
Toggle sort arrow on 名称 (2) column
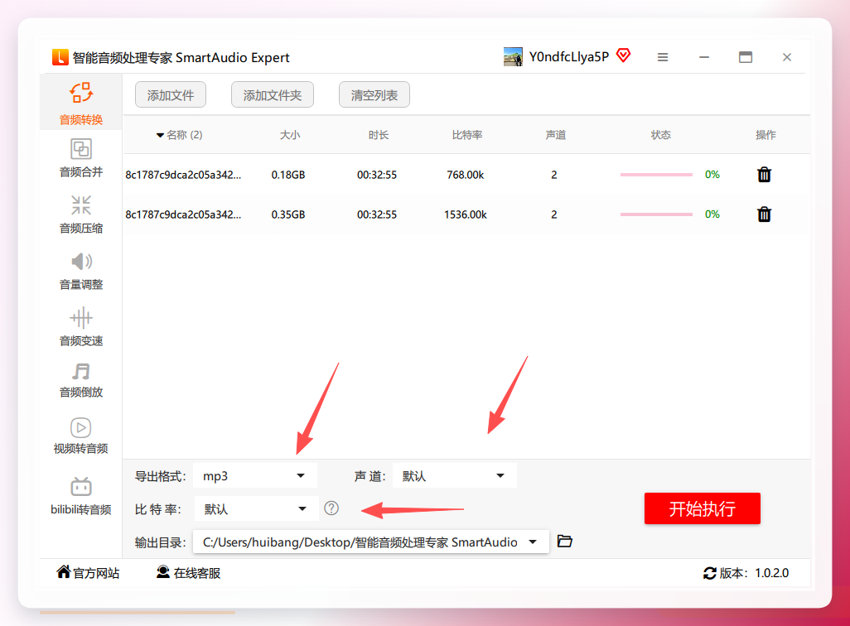tap(160, 135)
